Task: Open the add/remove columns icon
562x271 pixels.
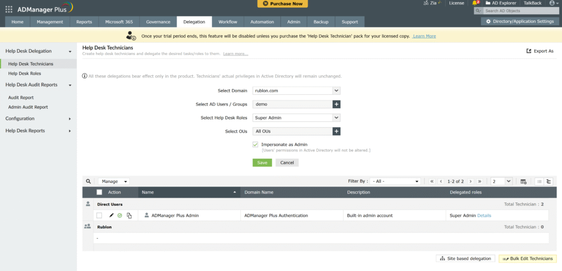Action: [523, 182]
